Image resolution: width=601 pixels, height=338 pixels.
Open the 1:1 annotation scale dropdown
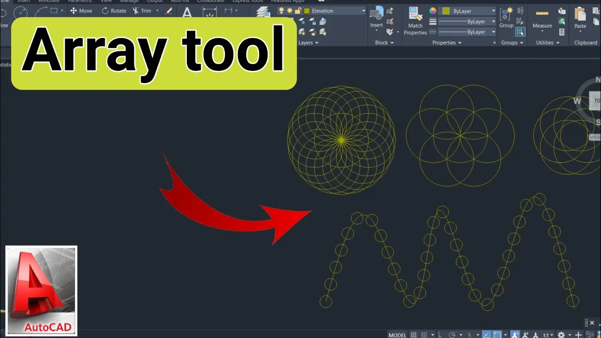548,335
